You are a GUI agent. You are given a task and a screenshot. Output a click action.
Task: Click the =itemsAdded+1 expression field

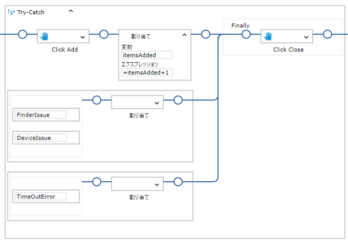click(147, 73)
